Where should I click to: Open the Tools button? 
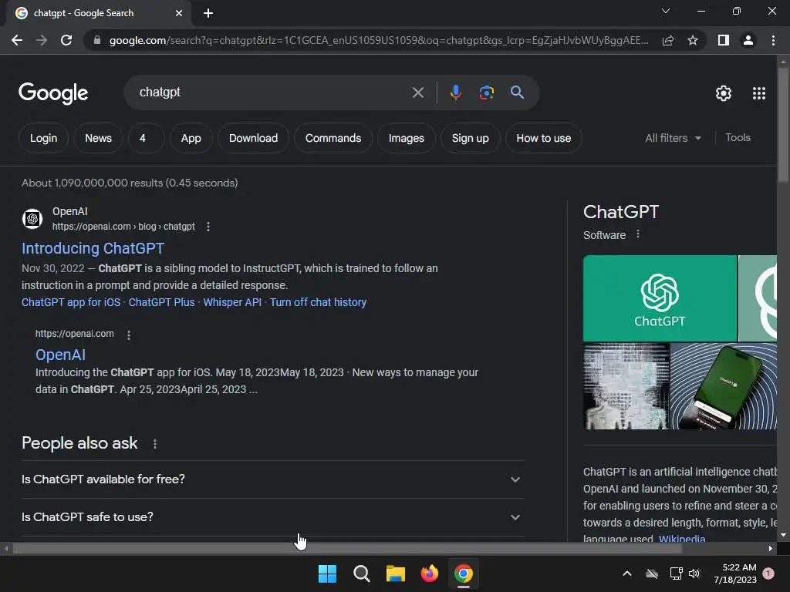[x=738, y=137]
